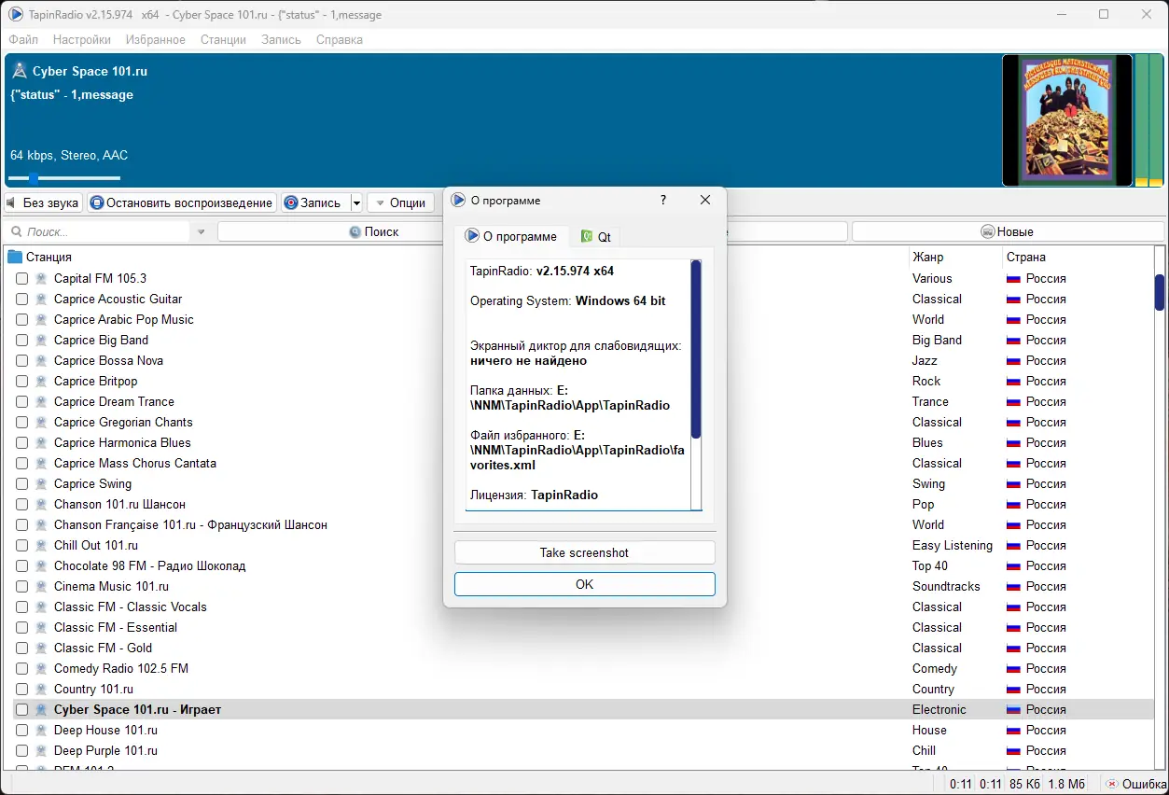Viewport: 1169px width, 795px height.
Task: Click the TapinRadio app icon in title bar
Action: pos(16,15)
